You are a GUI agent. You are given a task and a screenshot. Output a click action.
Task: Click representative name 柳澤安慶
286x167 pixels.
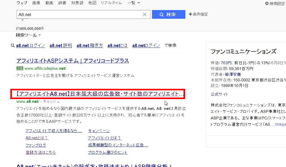click(233, 75)
